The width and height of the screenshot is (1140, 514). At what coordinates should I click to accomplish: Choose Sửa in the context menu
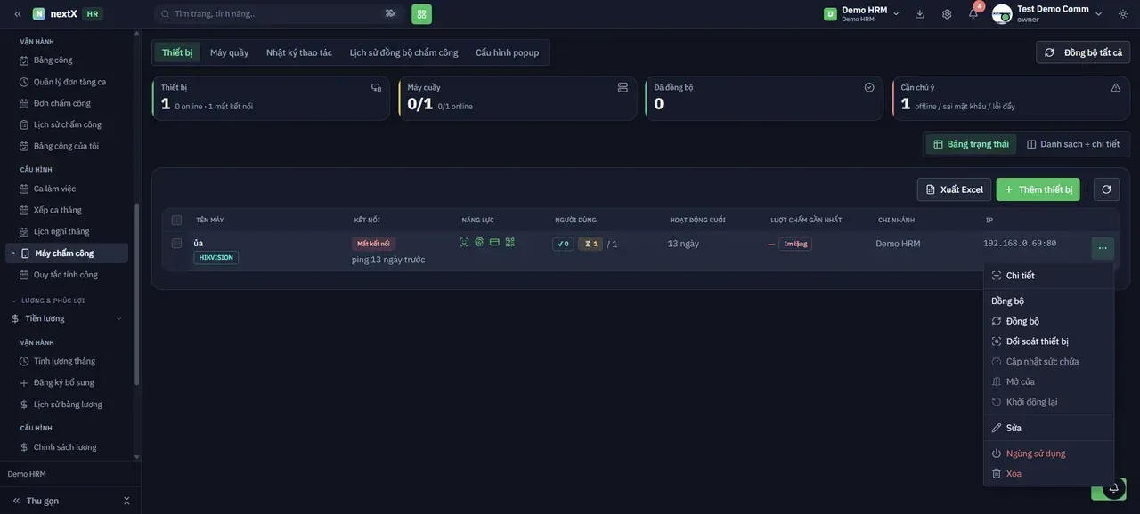[x=1049, y=428]
